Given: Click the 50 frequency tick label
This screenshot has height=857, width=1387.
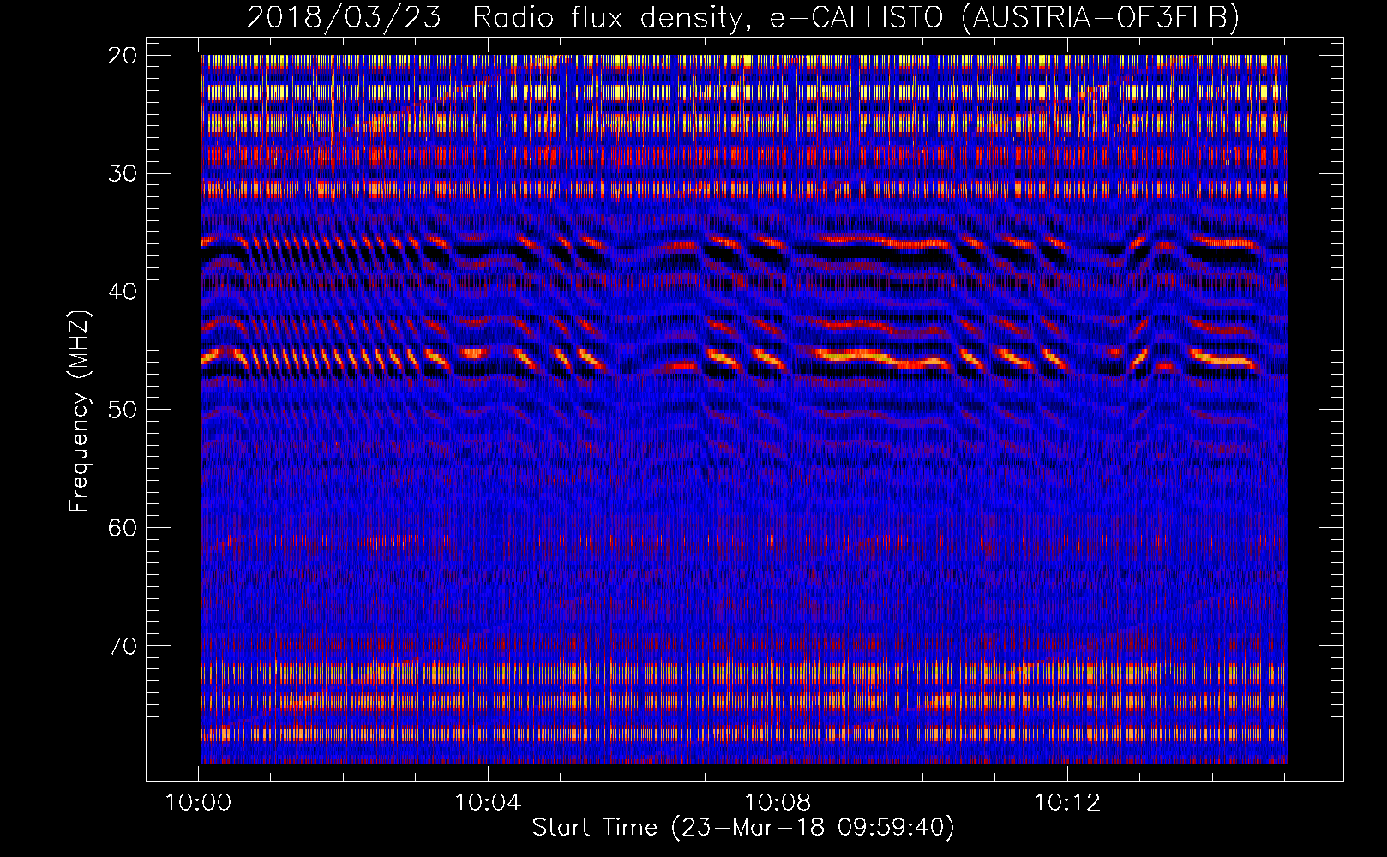Looking at the screenshot, I should tap(123, 410).
